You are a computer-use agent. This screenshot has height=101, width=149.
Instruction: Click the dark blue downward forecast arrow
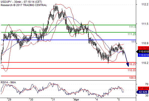click(126, 59)
